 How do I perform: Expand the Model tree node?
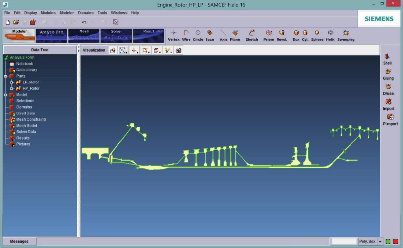pos(5,95)
